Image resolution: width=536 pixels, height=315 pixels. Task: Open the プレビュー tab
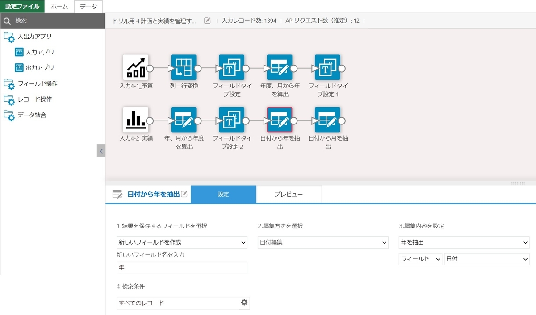289,195
